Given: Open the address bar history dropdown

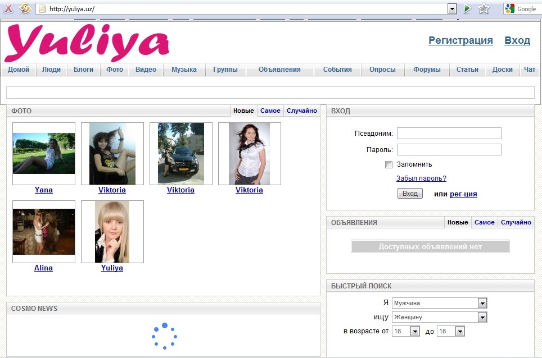Looking at the screenshot, I should point(452,9).
